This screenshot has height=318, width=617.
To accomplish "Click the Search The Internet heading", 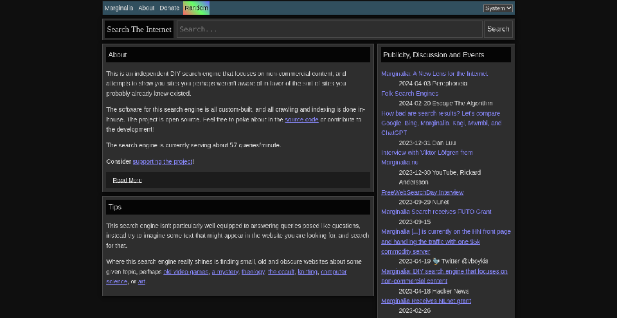I will [139, 30].
